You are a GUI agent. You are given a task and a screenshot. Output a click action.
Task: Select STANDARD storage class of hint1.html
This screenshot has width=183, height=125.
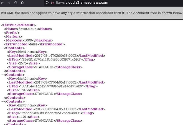click(x=44, y=67)
